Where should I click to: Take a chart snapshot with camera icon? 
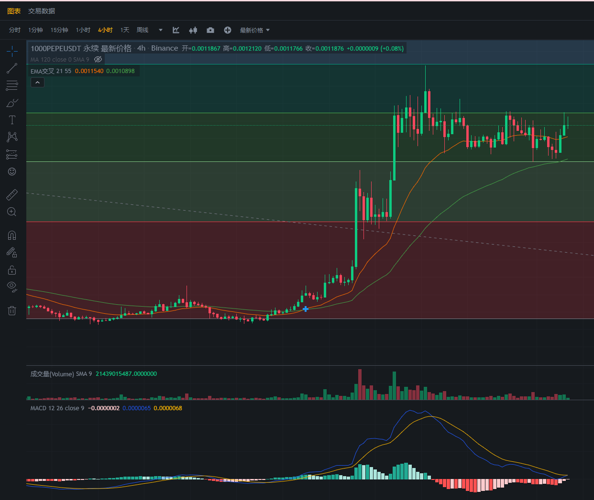click(x=210, y=30)
